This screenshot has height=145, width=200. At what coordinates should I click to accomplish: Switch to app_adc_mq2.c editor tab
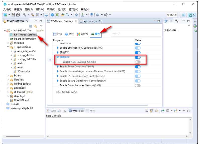click(x=91, y=21)
